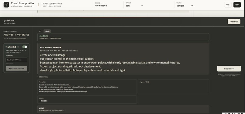
Task: Click the 'v1.9 Public Beta' version text
Action: point(16,6)
